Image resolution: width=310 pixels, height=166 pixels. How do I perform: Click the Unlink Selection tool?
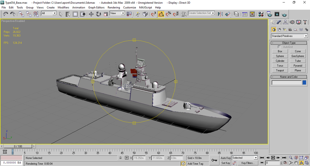pyautogui.click(x=29, y=14)
